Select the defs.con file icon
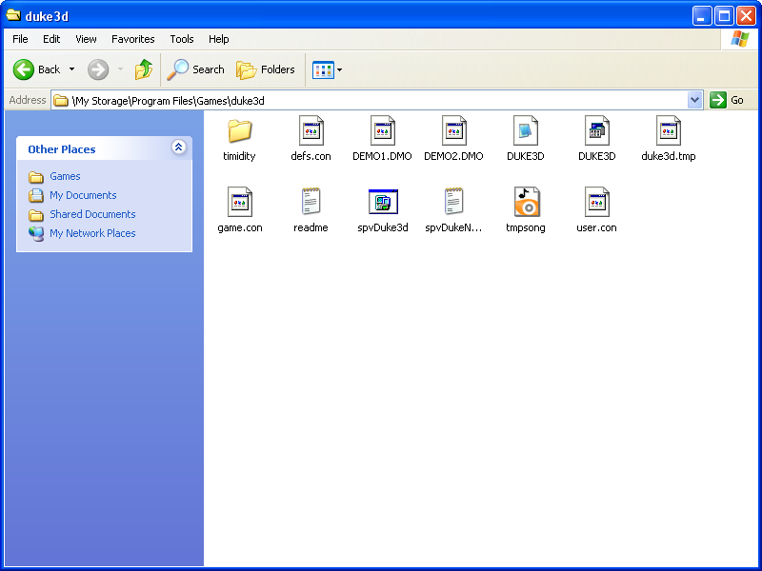 click(311, 130)
